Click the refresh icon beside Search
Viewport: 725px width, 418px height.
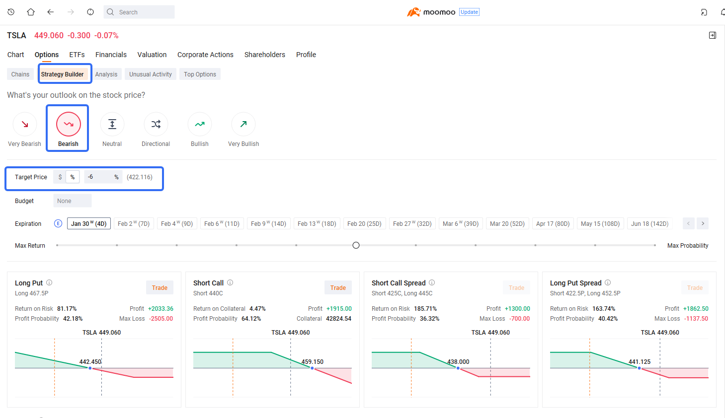[90, 12]
